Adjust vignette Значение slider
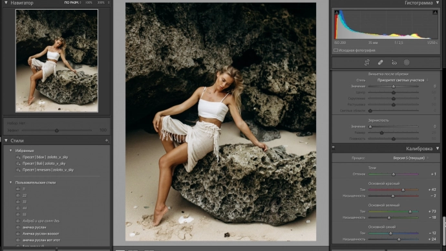 [x=394, y=86]
